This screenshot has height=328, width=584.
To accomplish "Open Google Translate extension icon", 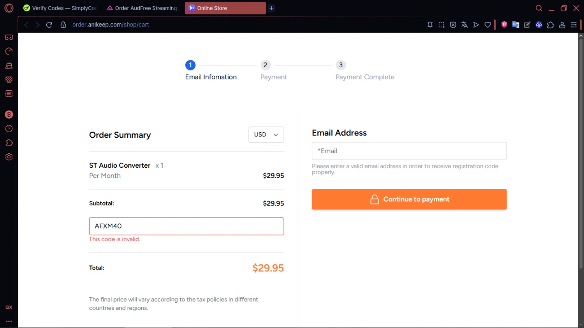I will pos(516,25).
